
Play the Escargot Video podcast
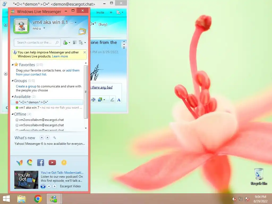click(x=43, y=186)
